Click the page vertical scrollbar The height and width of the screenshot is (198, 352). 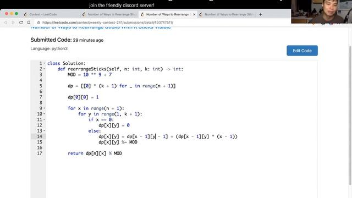point(350,116)
